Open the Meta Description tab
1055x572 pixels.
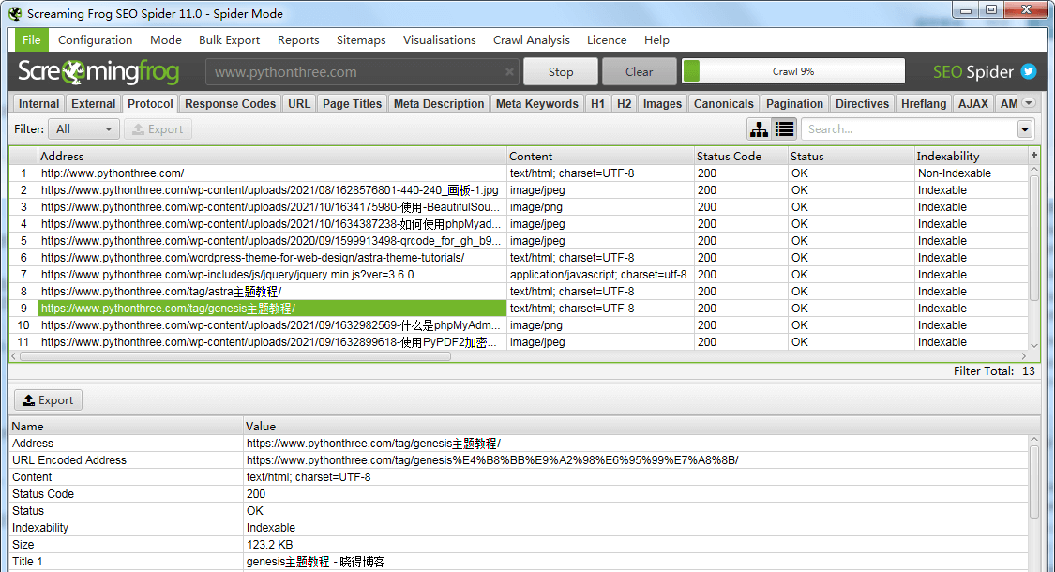click(439, 104)
